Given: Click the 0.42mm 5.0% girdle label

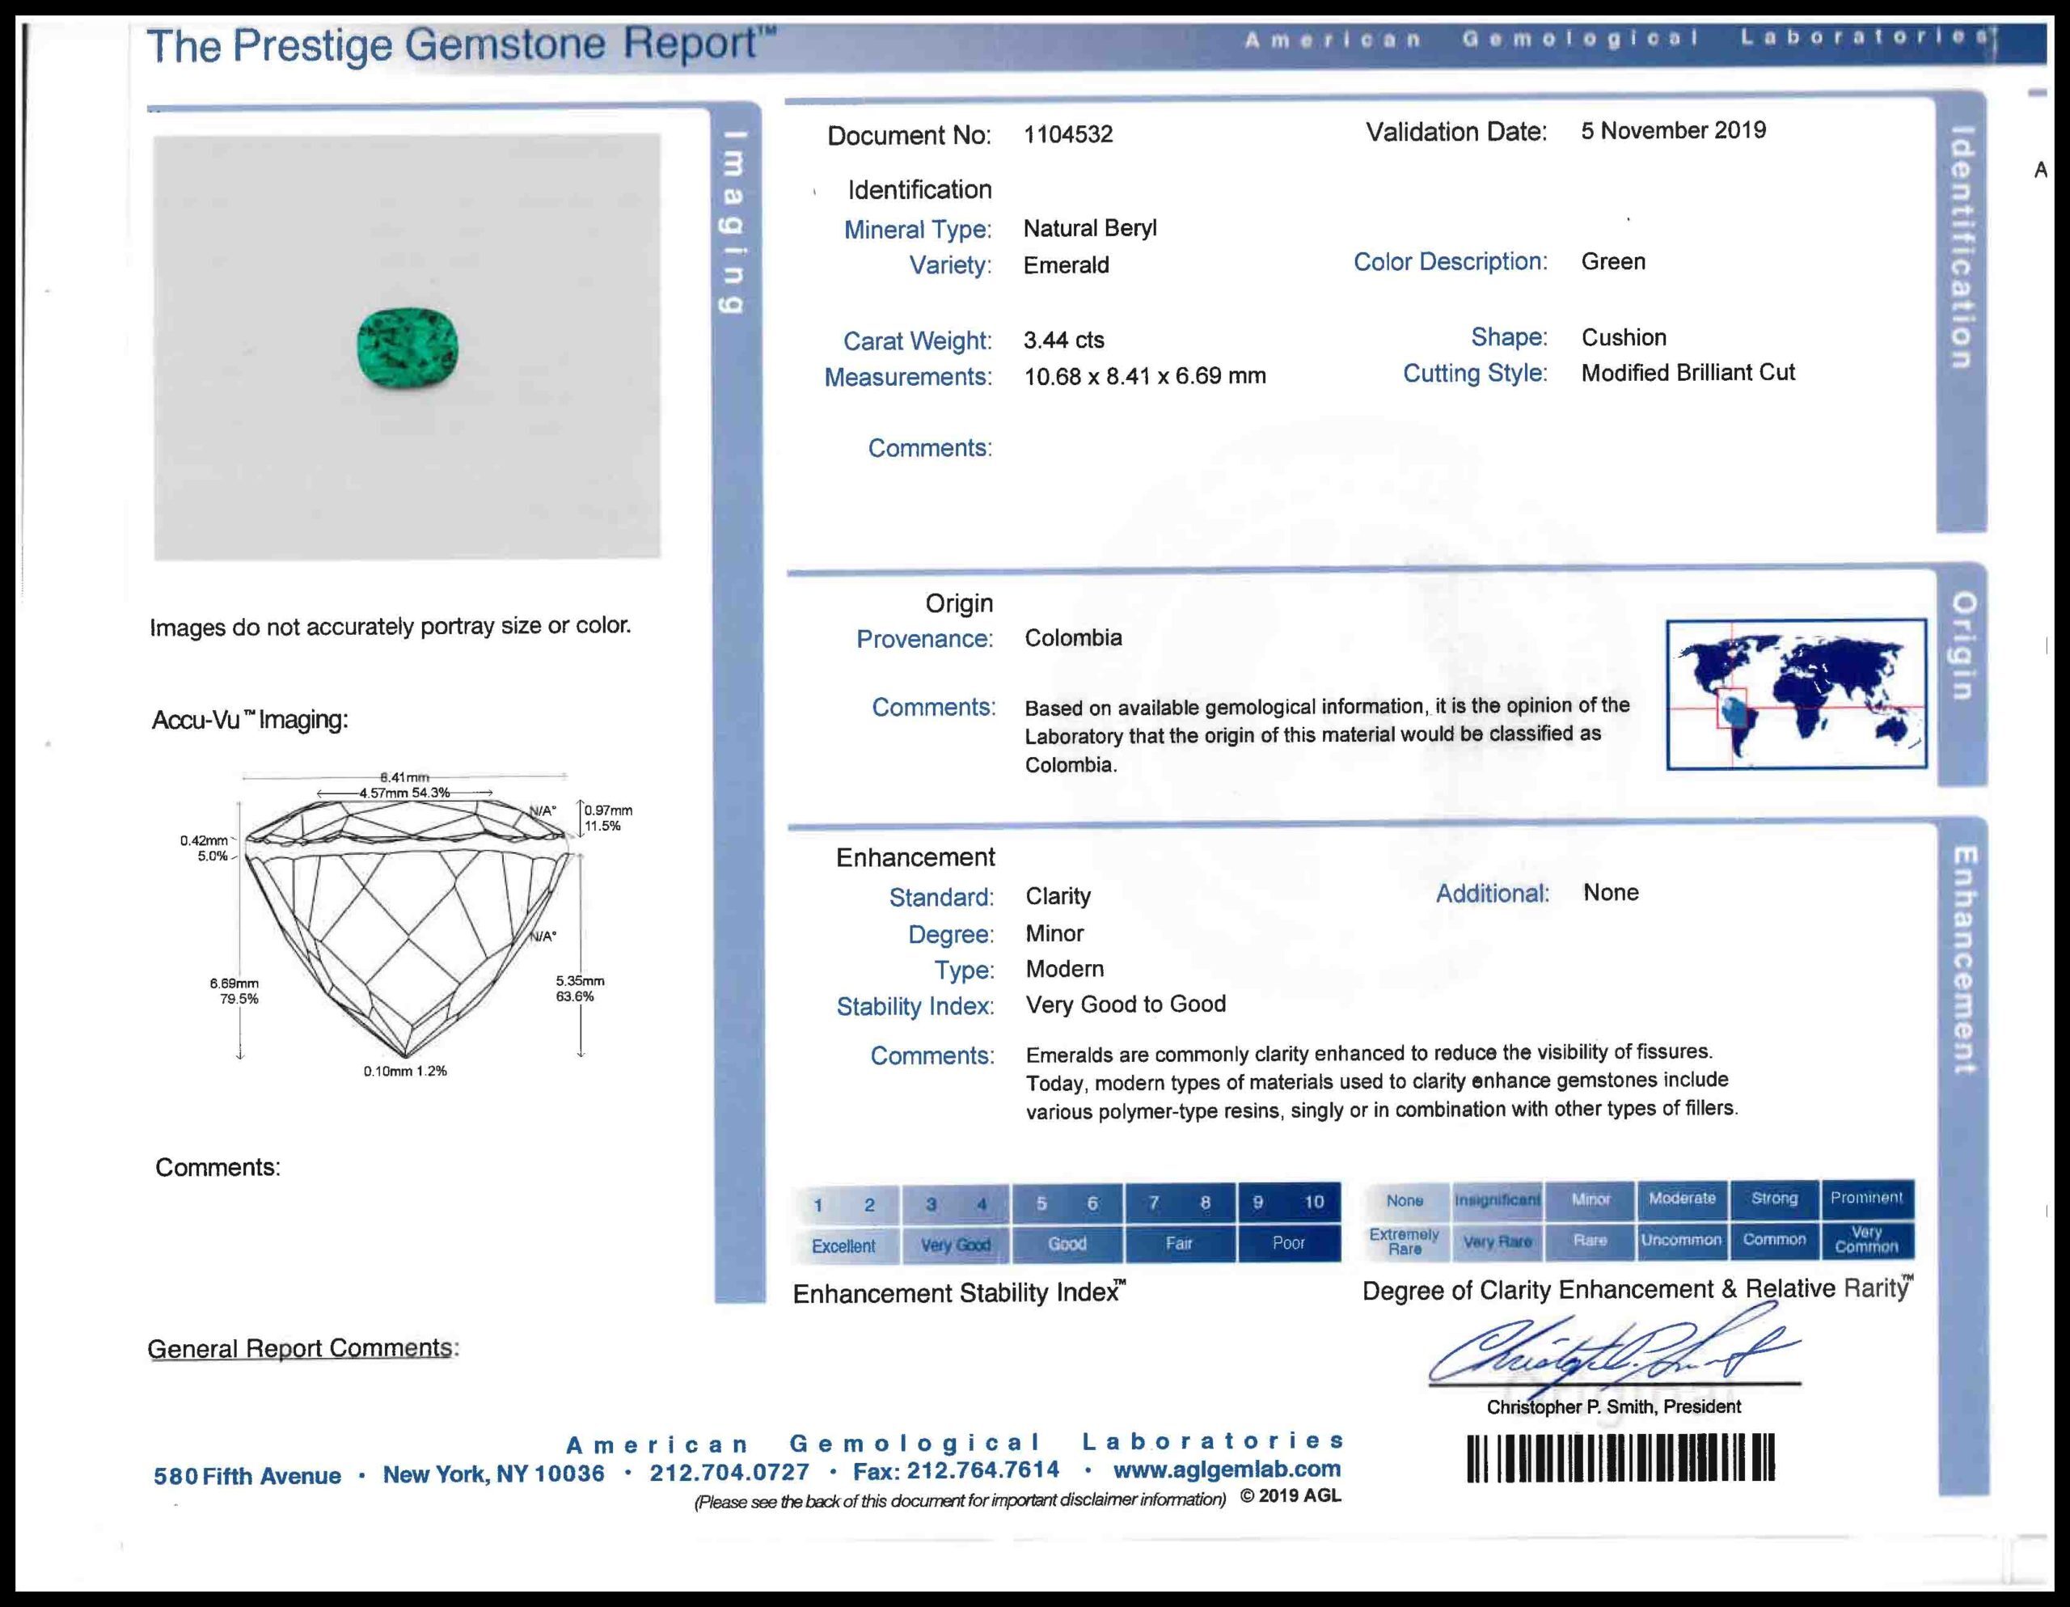Looking at the screenshot, I should (205, 848).
